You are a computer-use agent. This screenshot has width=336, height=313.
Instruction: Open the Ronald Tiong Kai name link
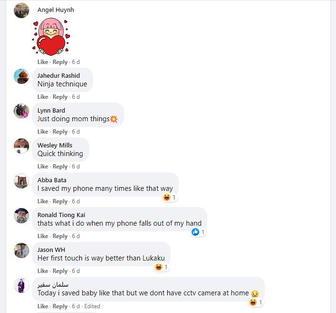pyautogui.click(x=61, y=215)
